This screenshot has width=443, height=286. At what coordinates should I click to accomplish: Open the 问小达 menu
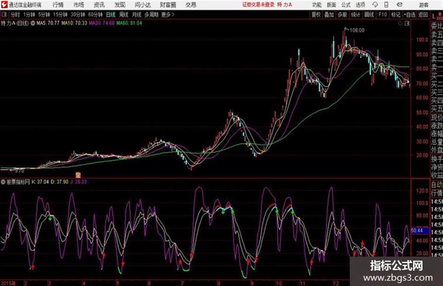coord(143,5)
